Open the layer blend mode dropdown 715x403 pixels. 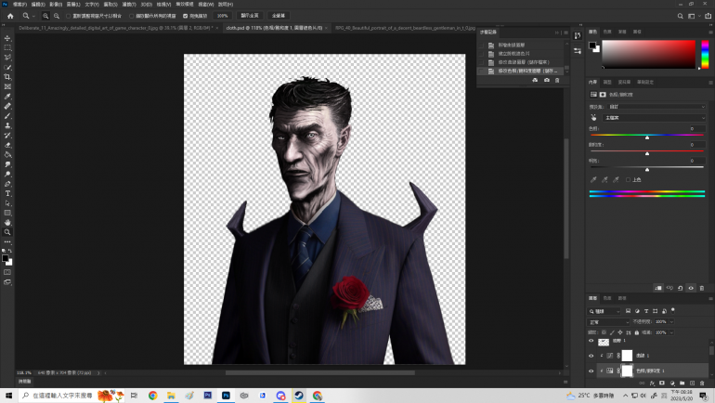608,321
